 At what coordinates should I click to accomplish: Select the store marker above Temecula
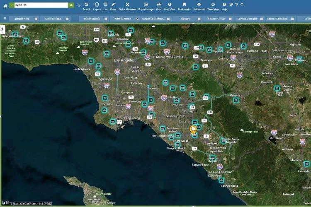point(307,164)
